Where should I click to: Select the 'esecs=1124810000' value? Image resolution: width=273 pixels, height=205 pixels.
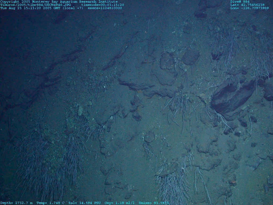(105, 8)
